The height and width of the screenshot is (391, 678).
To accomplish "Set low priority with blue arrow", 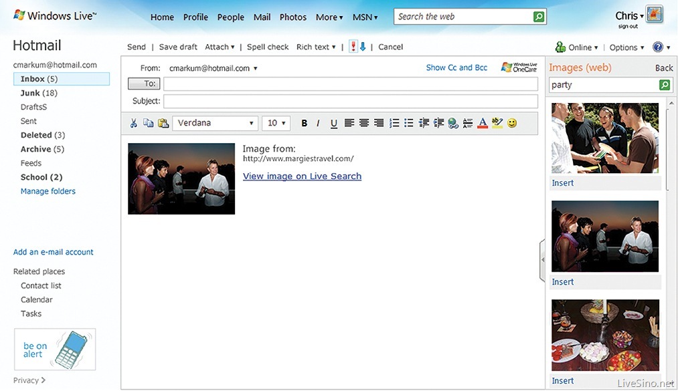I will [x=363, y=47].
